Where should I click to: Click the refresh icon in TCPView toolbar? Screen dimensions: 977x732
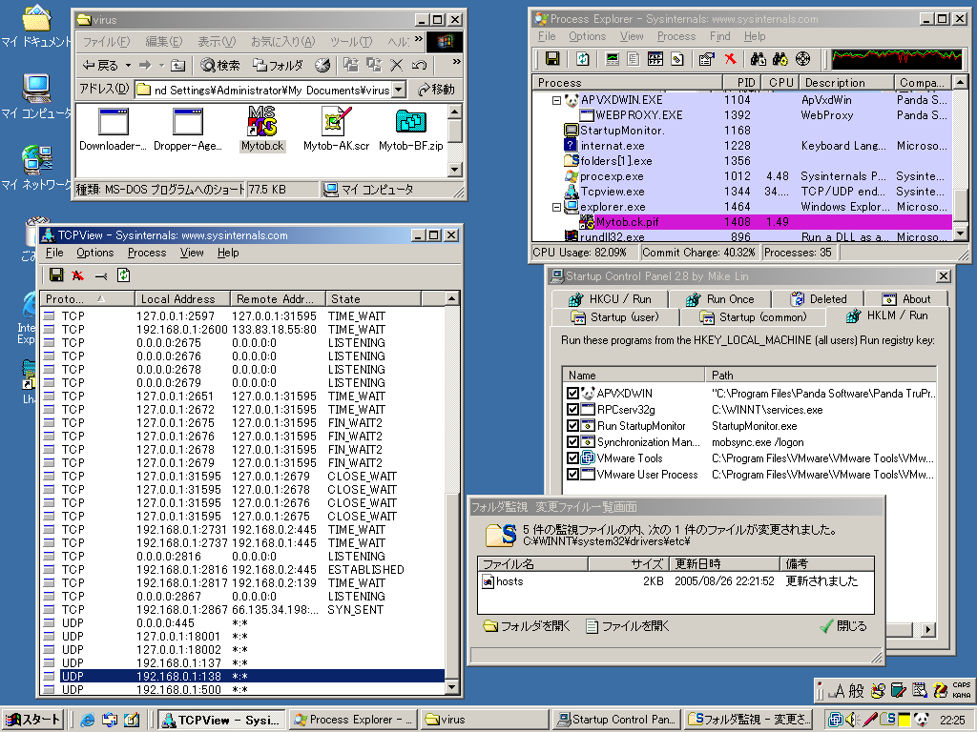click(x=123, y=275)
